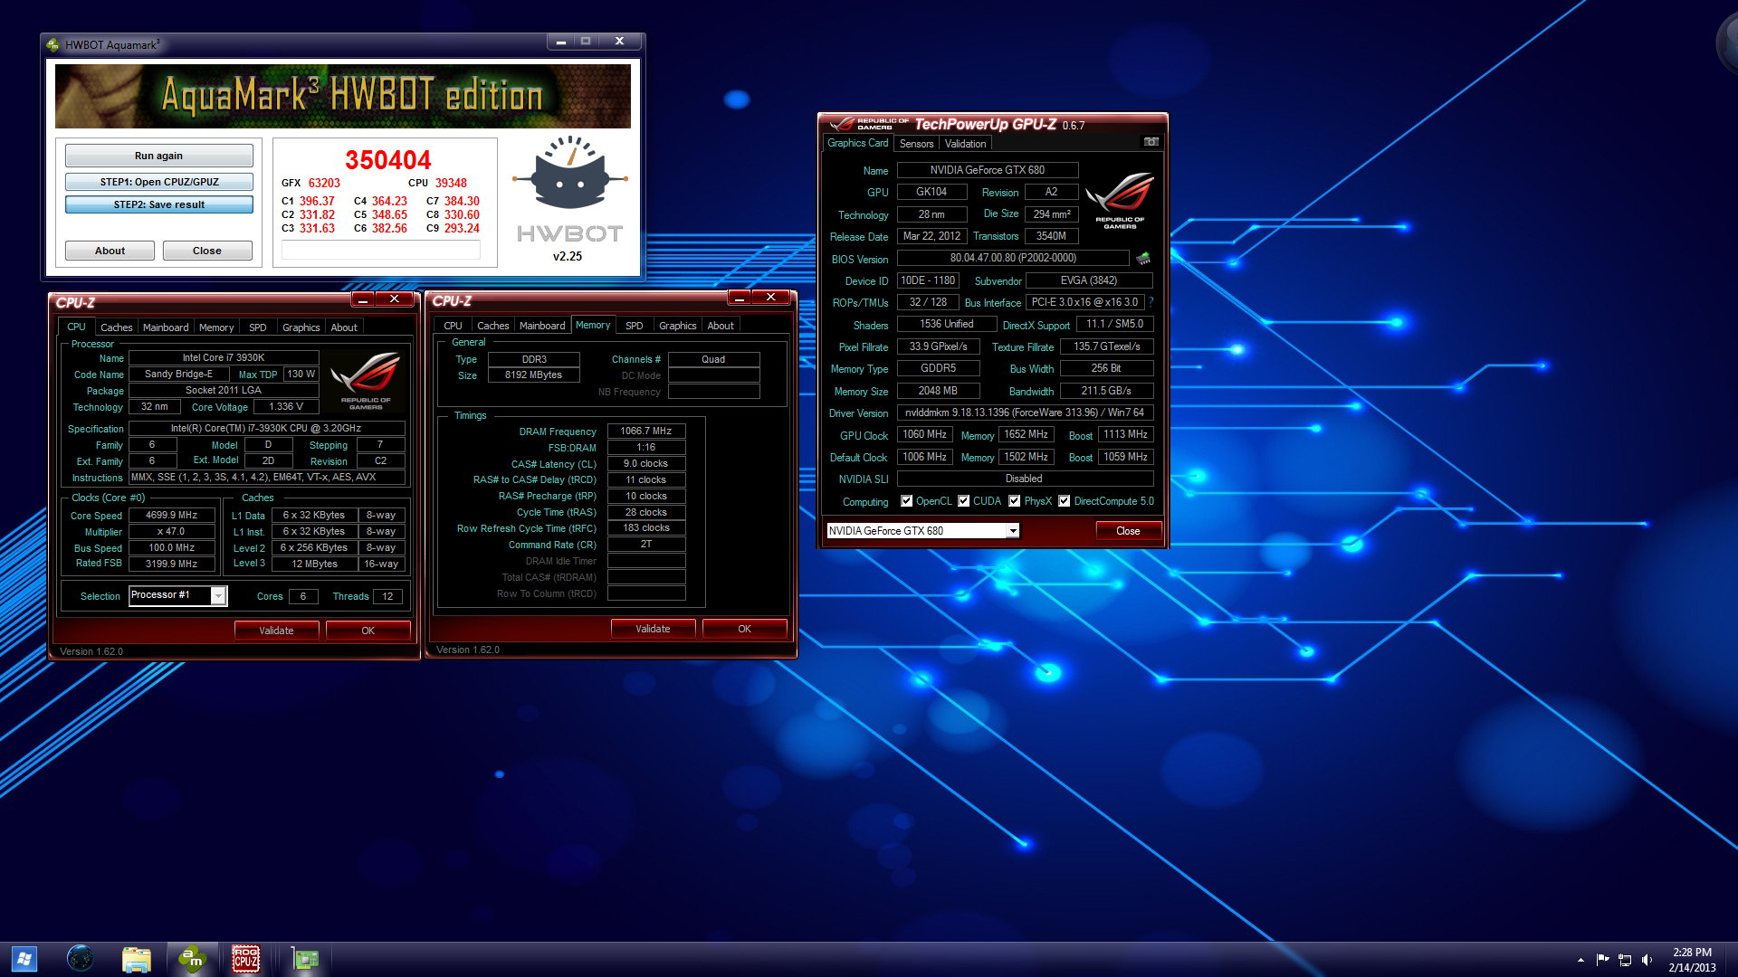
Task: Open SPD tab in left CPU-Z window
Action: [x=258, y=327]
